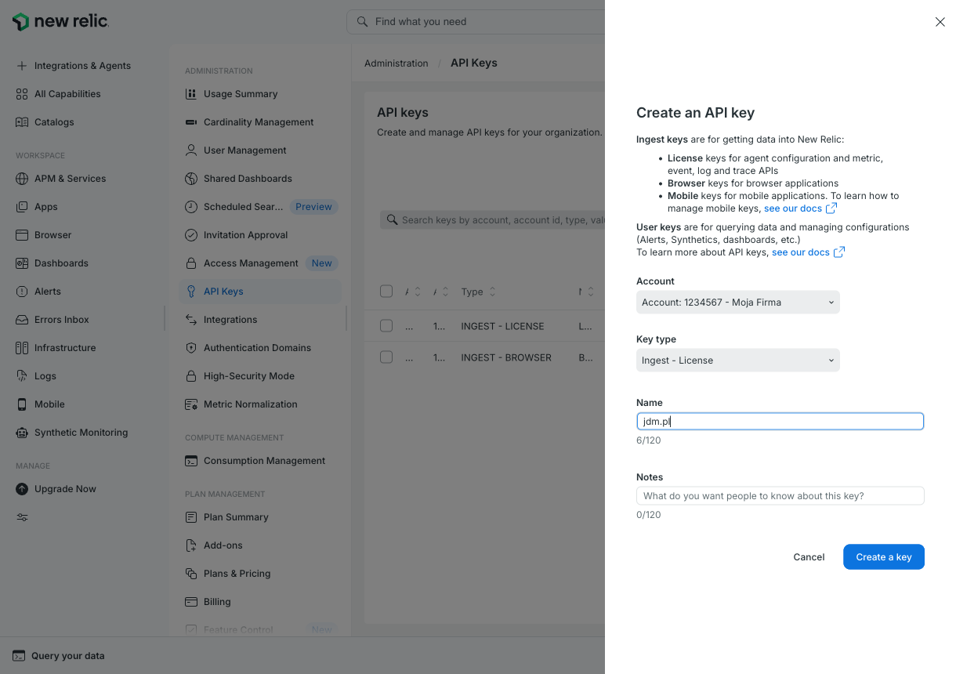The height and width of the screenshot is (674, 956).
Task: Click the Authentication Domains shield icon
Action: click(191, 348)
